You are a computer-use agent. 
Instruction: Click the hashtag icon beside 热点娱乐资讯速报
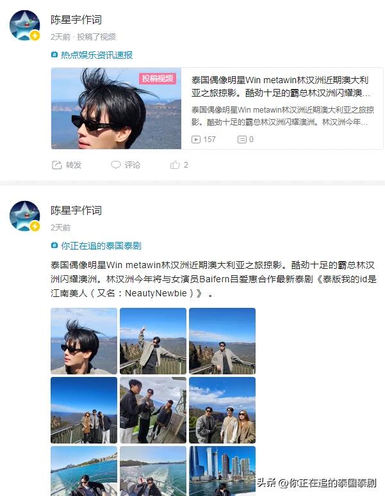click(x=54, y=55)
